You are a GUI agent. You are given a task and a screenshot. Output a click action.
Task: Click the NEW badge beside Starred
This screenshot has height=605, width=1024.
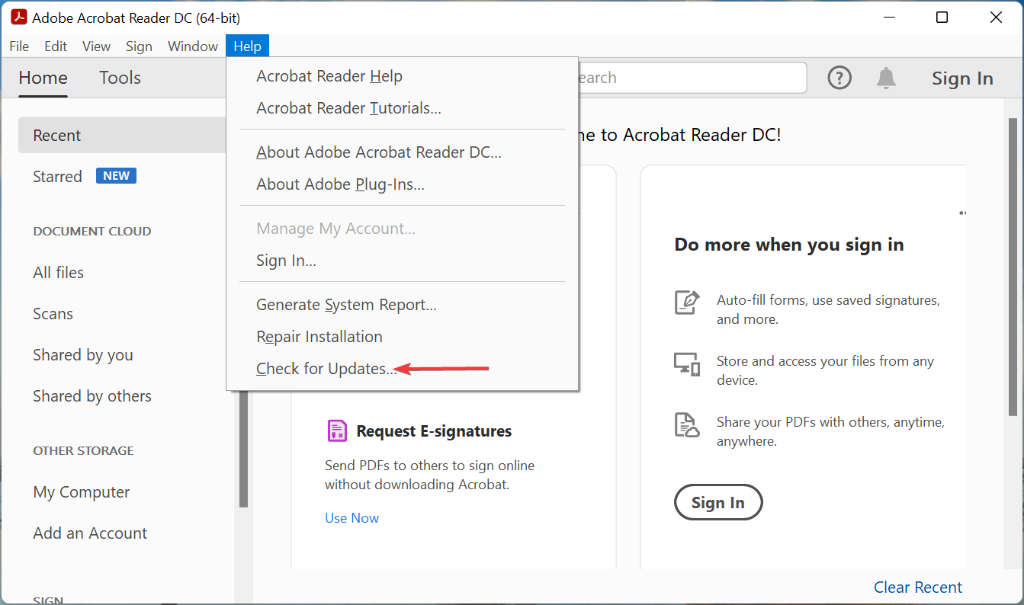(x=116, y=176)
